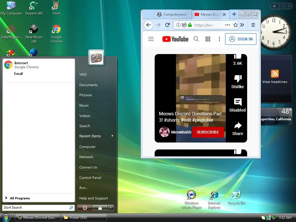Lock the computer with padlock button
The image size is (296, 222).
(100, 208)
